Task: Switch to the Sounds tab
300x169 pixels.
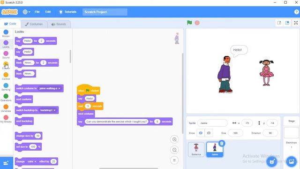Action: coord(59,24)
